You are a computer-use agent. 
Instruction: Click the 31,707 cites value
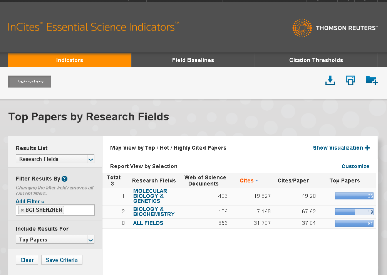coord(262,223)
